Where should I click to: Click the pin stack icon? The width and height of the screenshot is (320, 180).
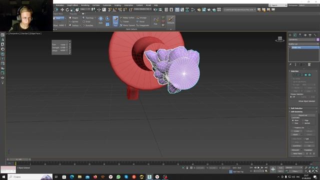coord(290,64)
